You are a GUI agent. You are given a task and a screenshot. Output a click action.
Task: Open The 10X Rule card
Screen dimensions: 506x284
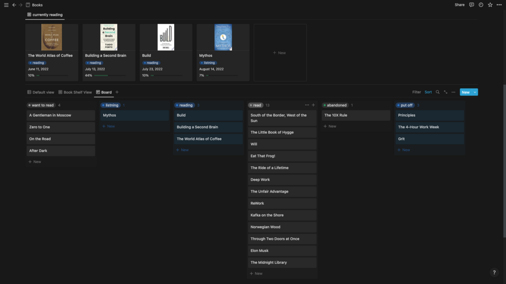356,115
